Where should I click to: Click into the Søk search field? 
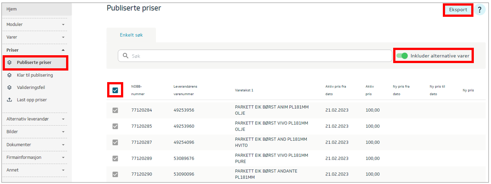(x=258, y=56)
